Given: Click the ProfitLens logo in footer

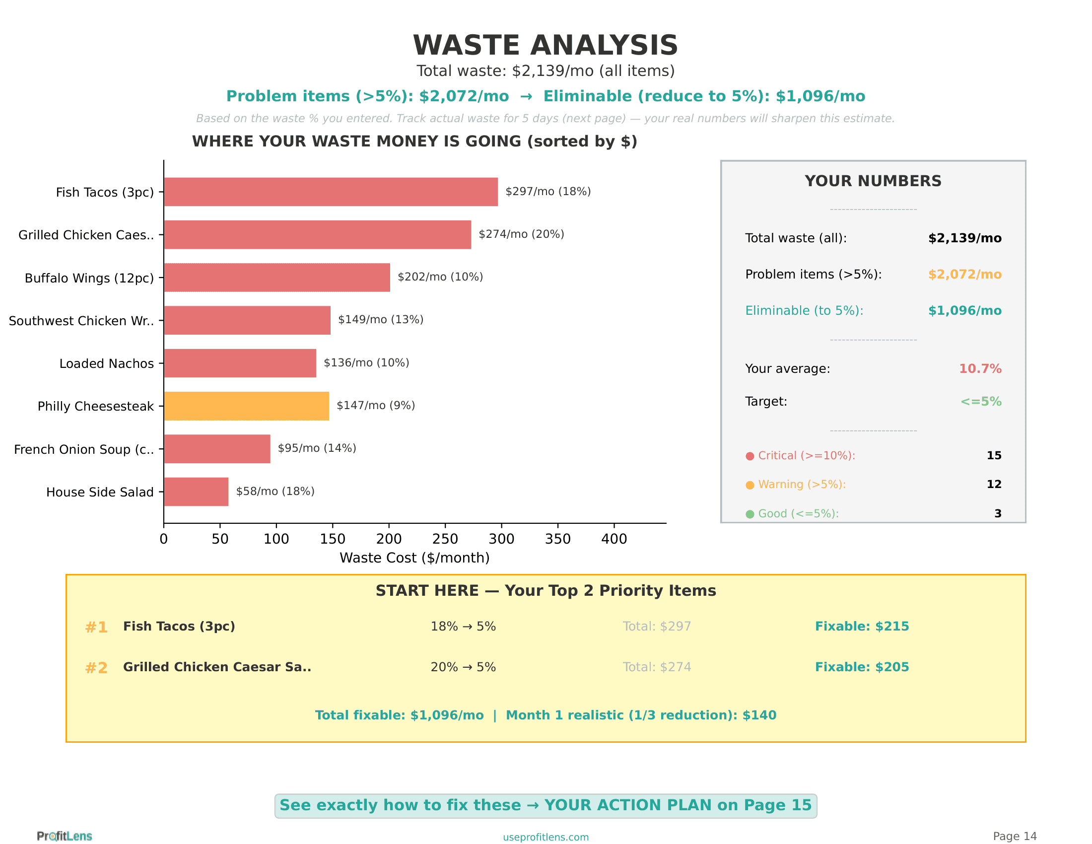Looking at the screenshot, I should 65,836.
